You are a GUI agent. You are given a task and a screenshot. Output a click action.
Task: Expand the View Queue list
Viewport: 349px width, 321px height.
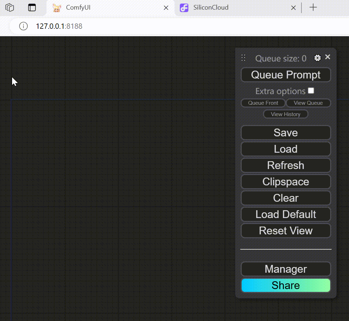[308, 103]
